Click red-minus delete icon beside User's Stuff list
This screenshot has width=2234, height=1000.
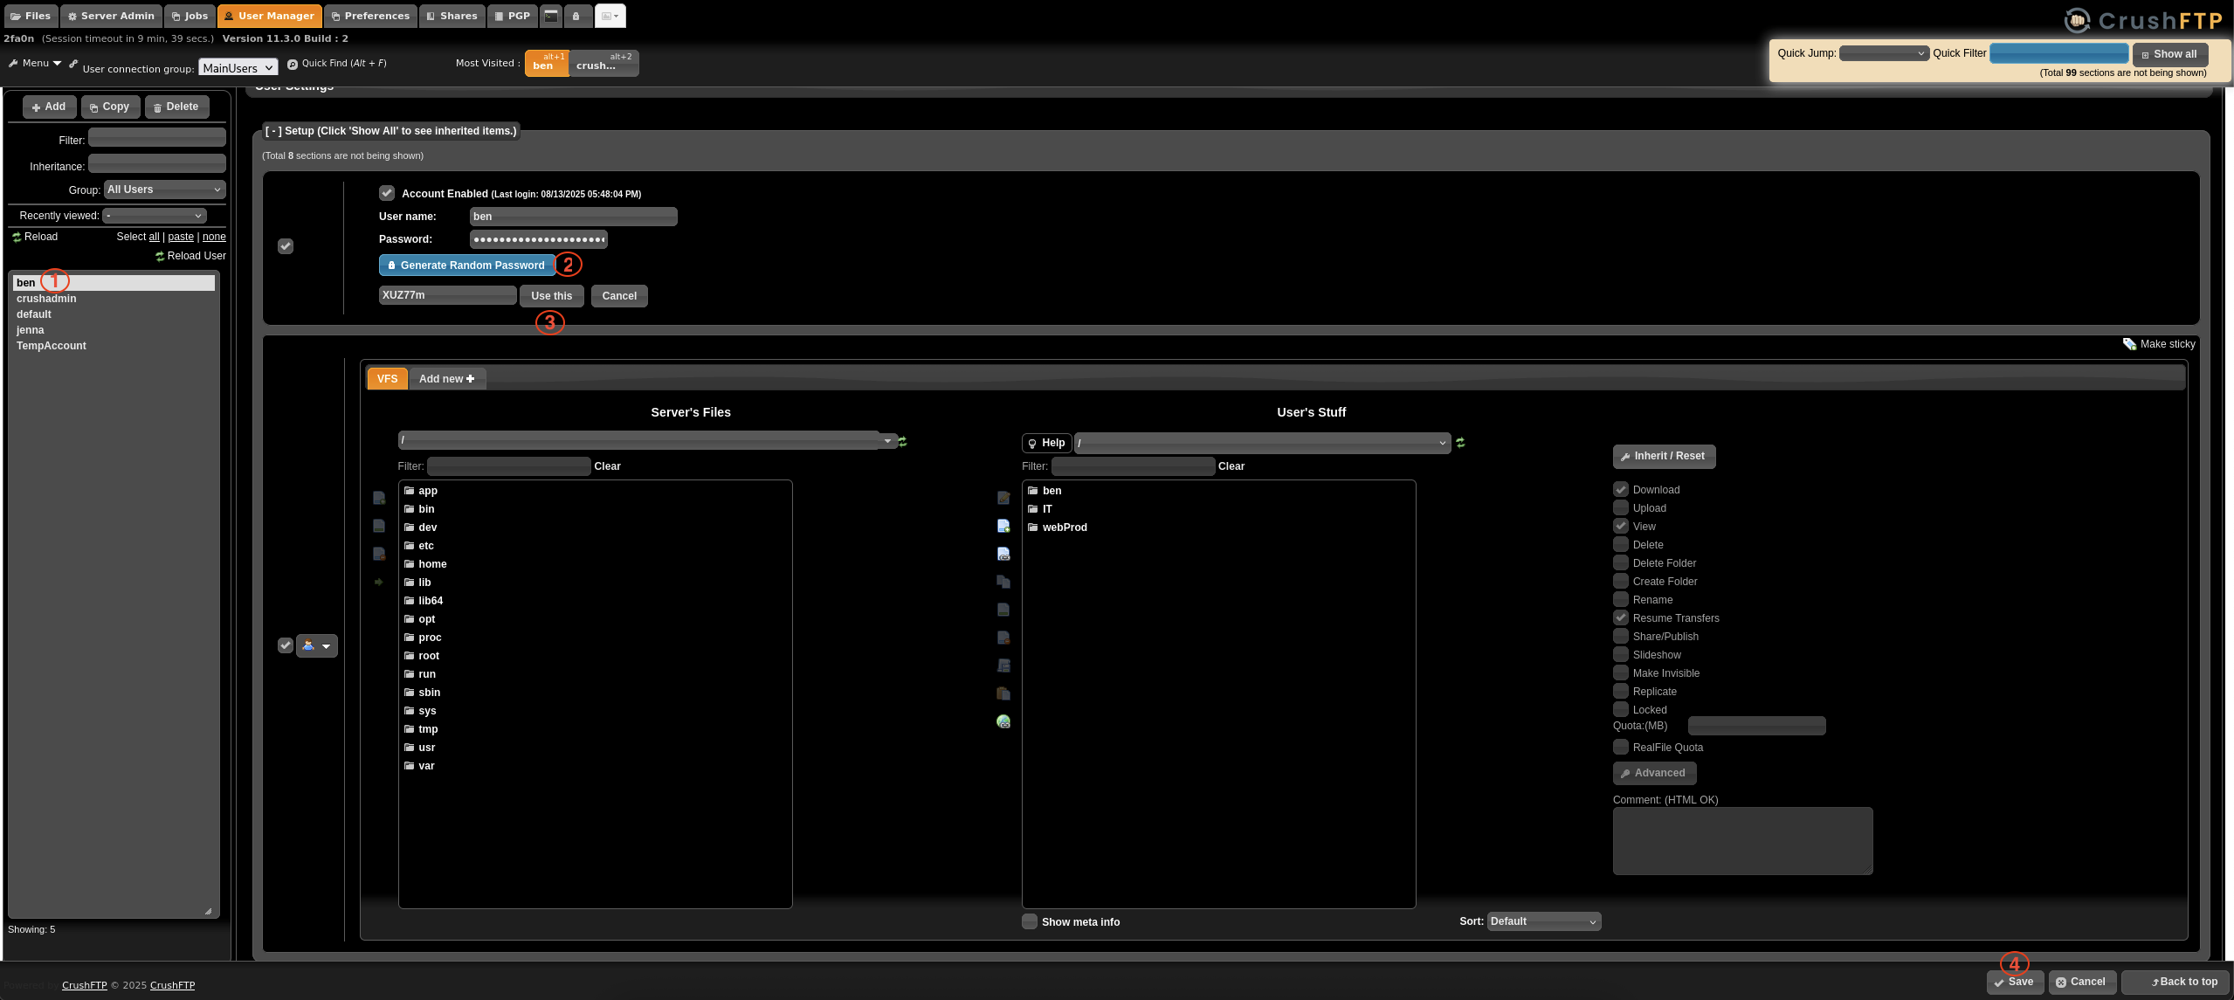pyautogui.click(x=1003, y=638)
